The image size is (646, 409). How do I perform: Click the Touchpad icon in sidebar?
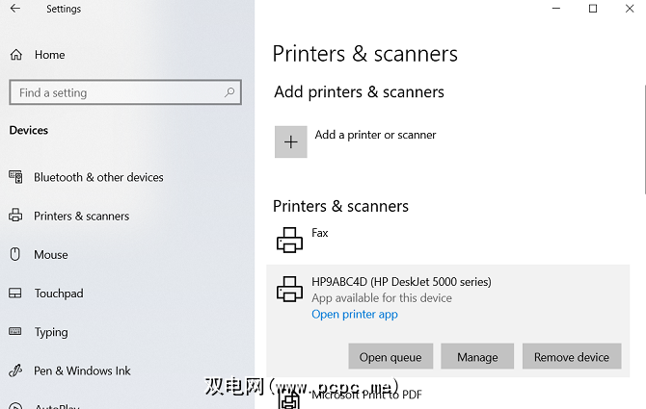coord(15,294)
